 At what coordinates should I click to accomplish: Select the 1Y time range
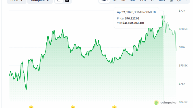pyautogui.click(x=152, y=1)
